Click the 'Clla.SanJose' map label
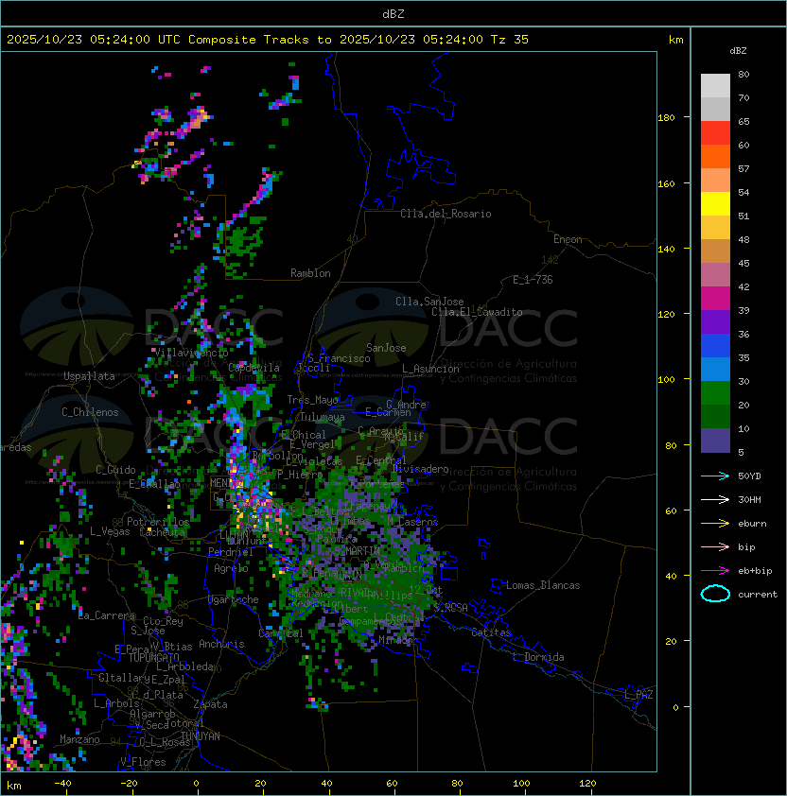The image size is (787, 796). [x=429, y=302]
